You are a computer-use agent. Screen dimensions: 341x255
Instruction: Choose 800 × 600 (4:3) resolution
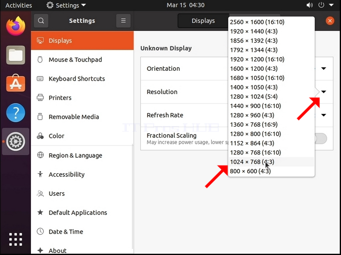click(x=271, y=171)
